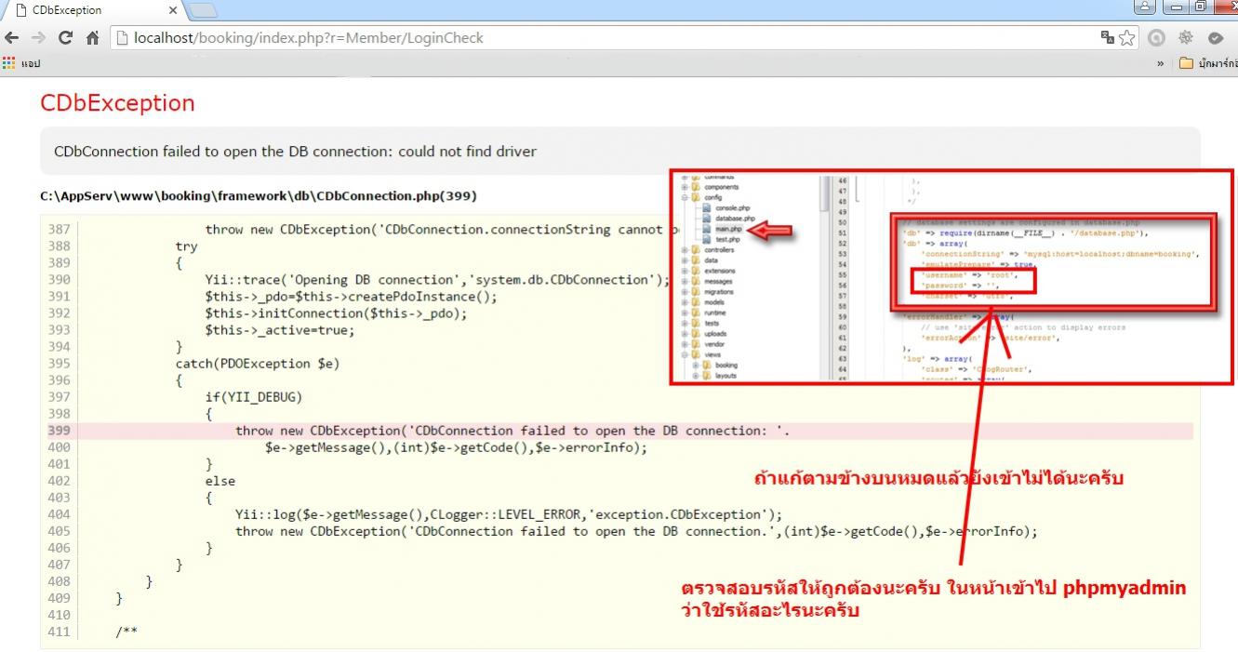Screen dimensions: 1238x652
Task: Click line 405 throw new CDbException statement
Action: pyautogui.click(x=636, y=531)
